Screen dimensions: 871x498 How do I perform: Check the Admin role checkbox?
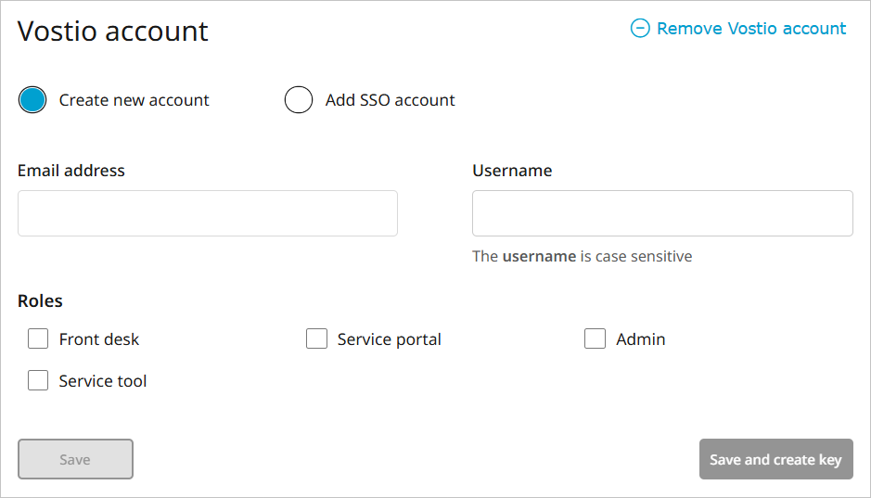point(595,339)
